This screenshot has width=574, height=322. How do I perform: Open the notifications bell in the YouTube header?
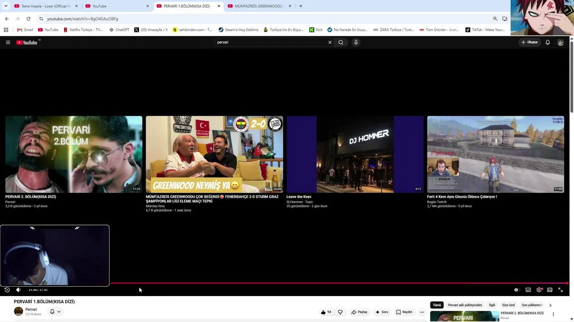point(548,42)
